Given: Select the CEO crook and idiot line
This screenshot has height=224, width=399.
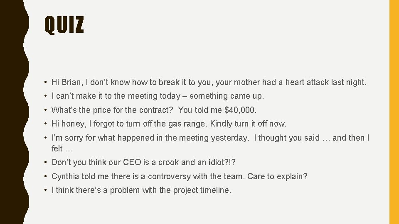Looking at the screenshot, I should [x=143, y=162].
